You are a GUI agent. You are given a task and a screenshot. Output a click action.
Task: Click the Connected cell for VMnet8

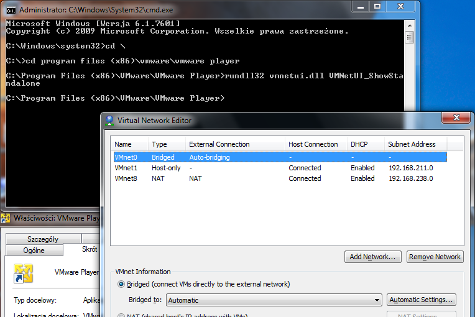pyautogui.click(x=305, y=178)
